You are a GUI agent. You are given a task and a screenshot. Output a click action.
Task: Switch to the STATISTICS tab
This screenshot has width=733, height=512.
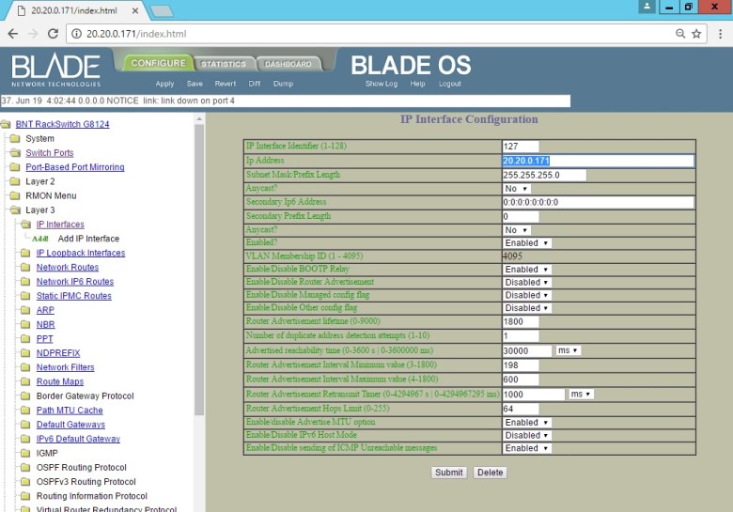coord(223,64)
